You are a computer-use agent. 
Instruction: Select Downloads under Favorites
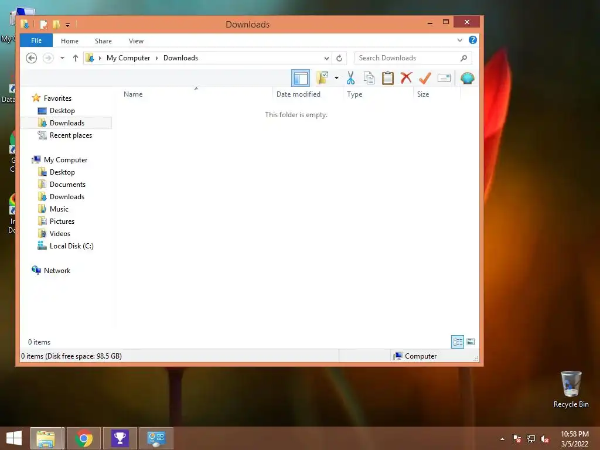click(67, 123)
